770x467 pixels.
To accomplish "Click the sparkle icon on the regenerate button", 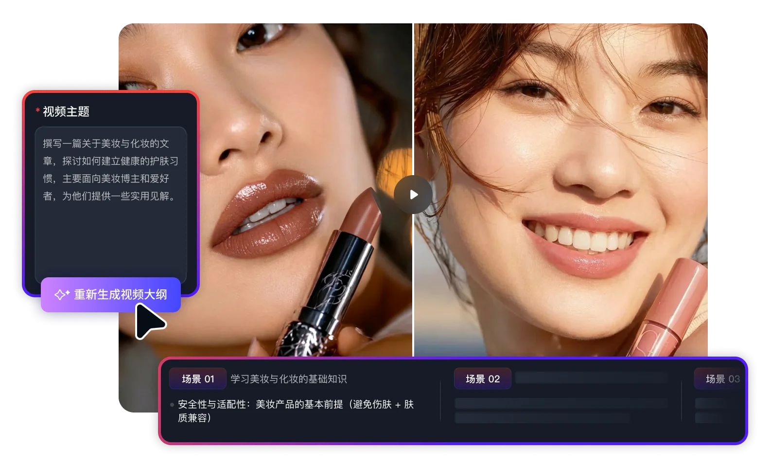I will coord(62,294).
